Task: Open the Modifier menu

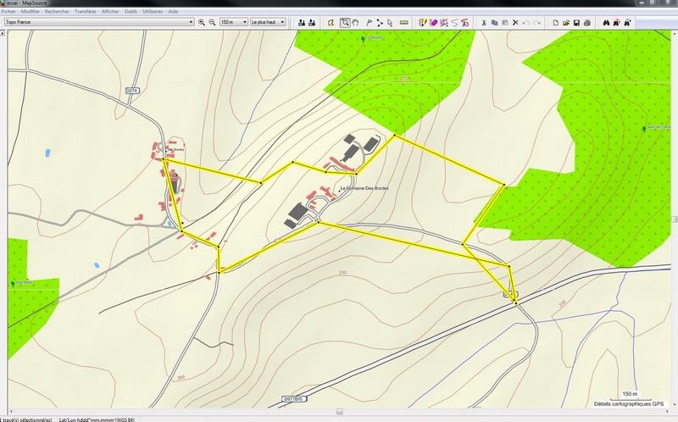Action: point(31,12)
